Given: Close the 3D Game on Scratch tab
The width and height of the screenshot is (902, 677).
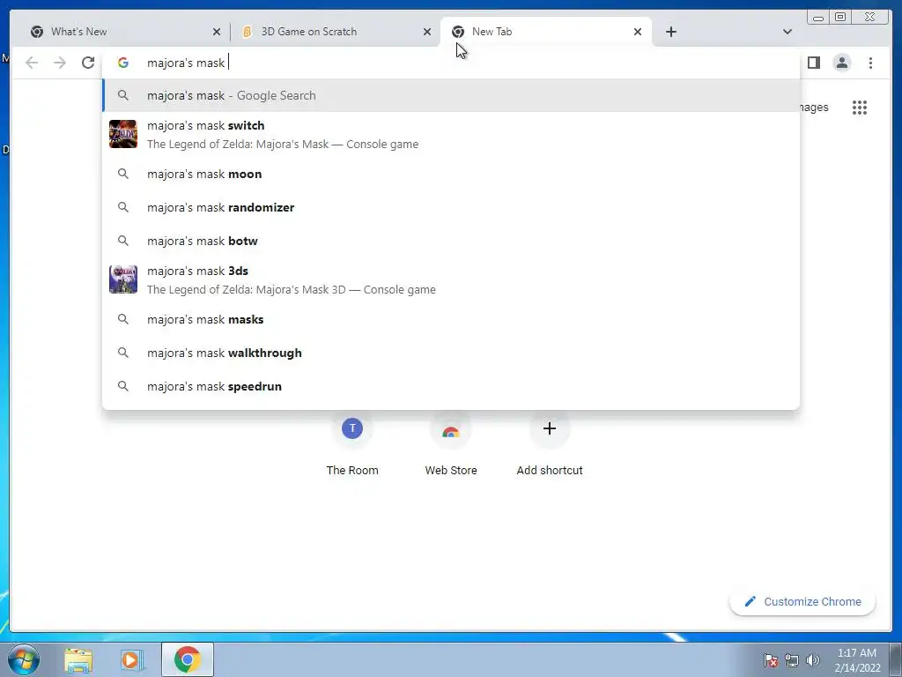Looking at the screenshot, I should point(427,33).
